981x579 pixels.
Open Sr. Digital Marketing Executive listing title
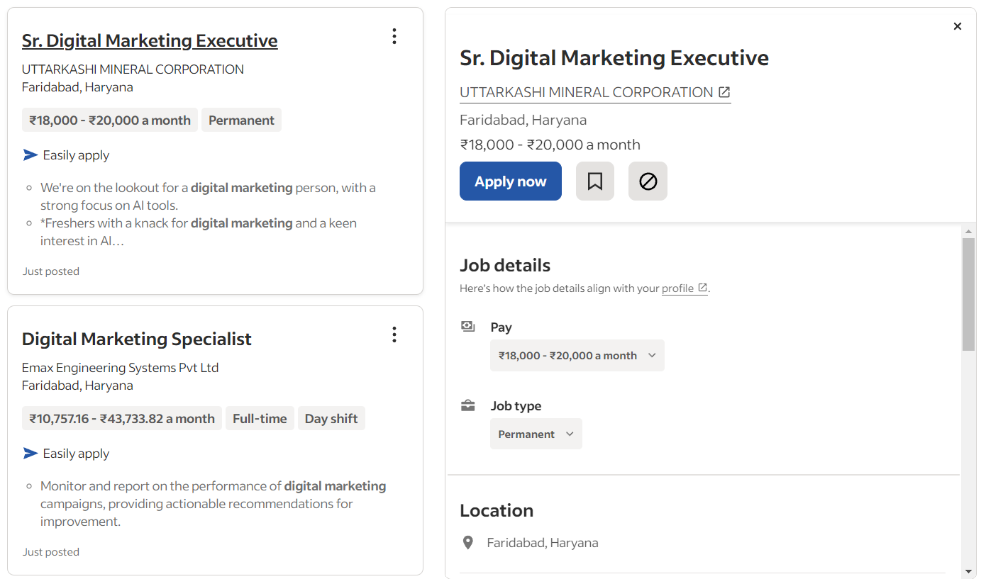click(x=150, y=40)
